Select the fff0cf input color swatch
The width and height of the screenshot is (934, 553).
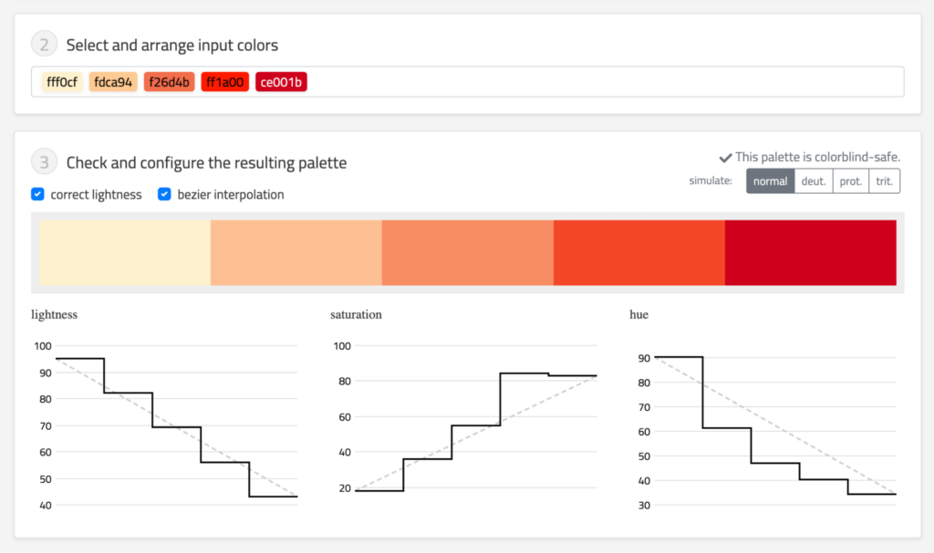(61, 81)
